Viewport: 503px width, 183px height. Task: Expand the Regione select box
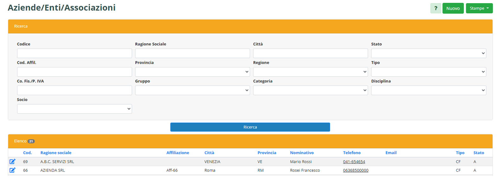[x=310, y=72]
